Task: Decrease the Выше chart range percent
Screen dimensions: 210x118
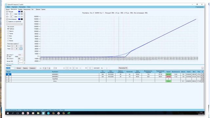Action: (x=12, y=46)
